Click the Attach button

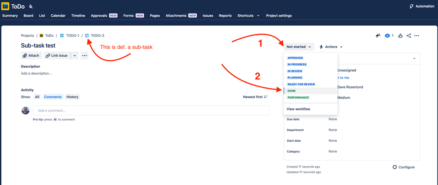(31, 55)
